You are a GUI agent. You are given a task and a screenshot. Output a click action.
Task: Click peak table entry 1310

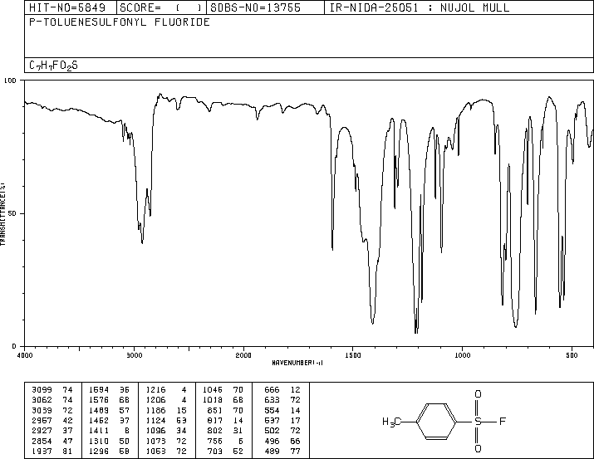(99, 441)
